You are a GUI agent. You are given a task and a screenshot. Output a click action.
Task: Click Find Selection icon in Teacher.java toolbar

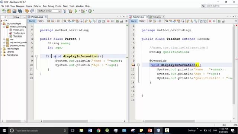pyautogui.click(x=167, y=21)
